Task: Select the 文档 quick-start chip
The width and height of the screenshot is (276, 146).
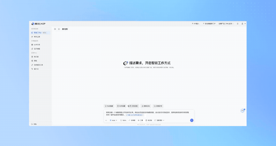Action: (x=134, y=106)
